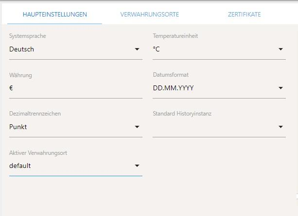Click the °C temperature unit value
298x216 pixels.
coord(157,49)
